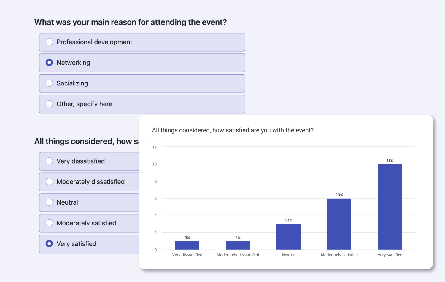Click the 48% percentage label above tallest bar
Viewport: 445px width, 282px height.
(x=390, y=161)
